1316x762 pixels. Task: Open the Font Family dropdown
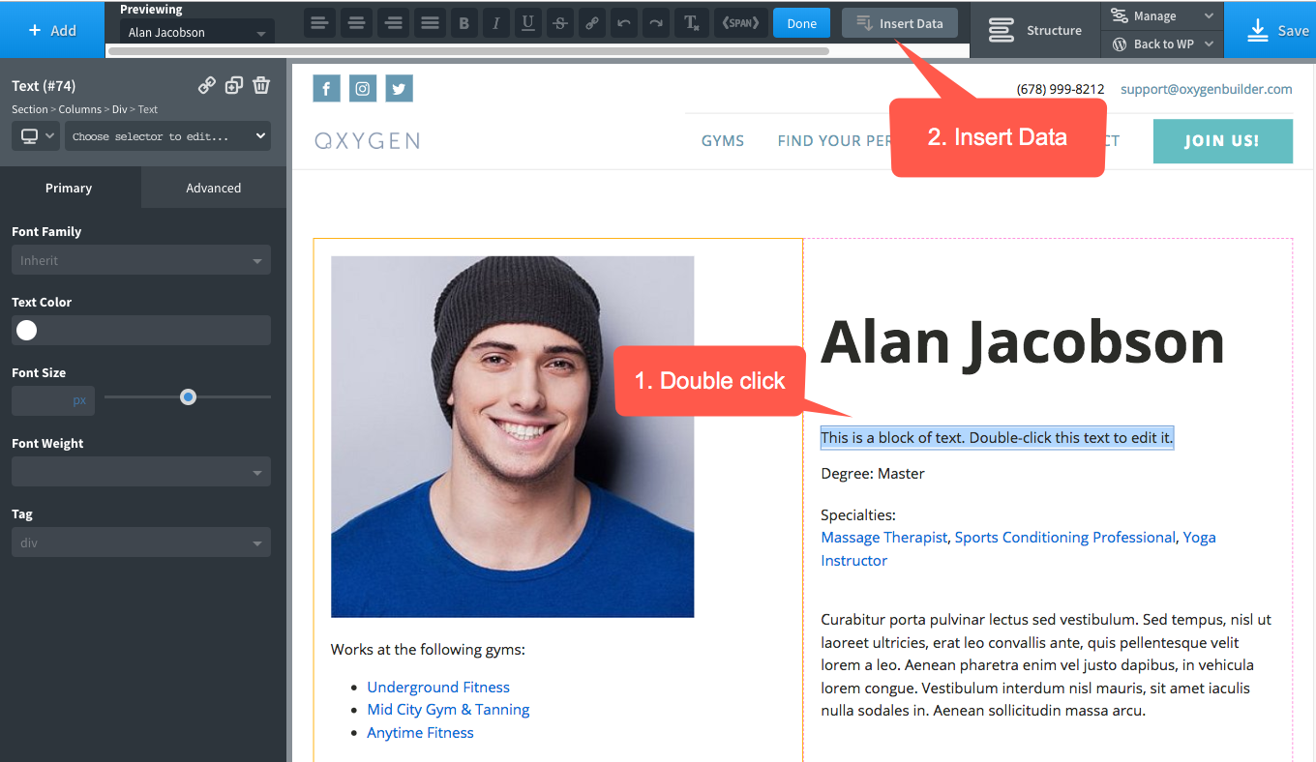[141, 260]
